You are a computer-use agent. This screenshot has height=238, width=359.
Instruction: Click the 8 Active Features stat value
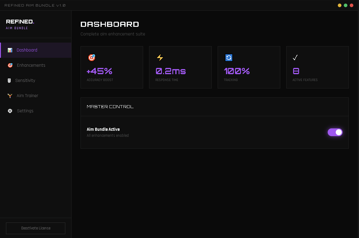click(296, 71)
